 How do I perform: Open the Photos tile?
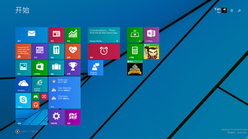[x=23, y=68]
